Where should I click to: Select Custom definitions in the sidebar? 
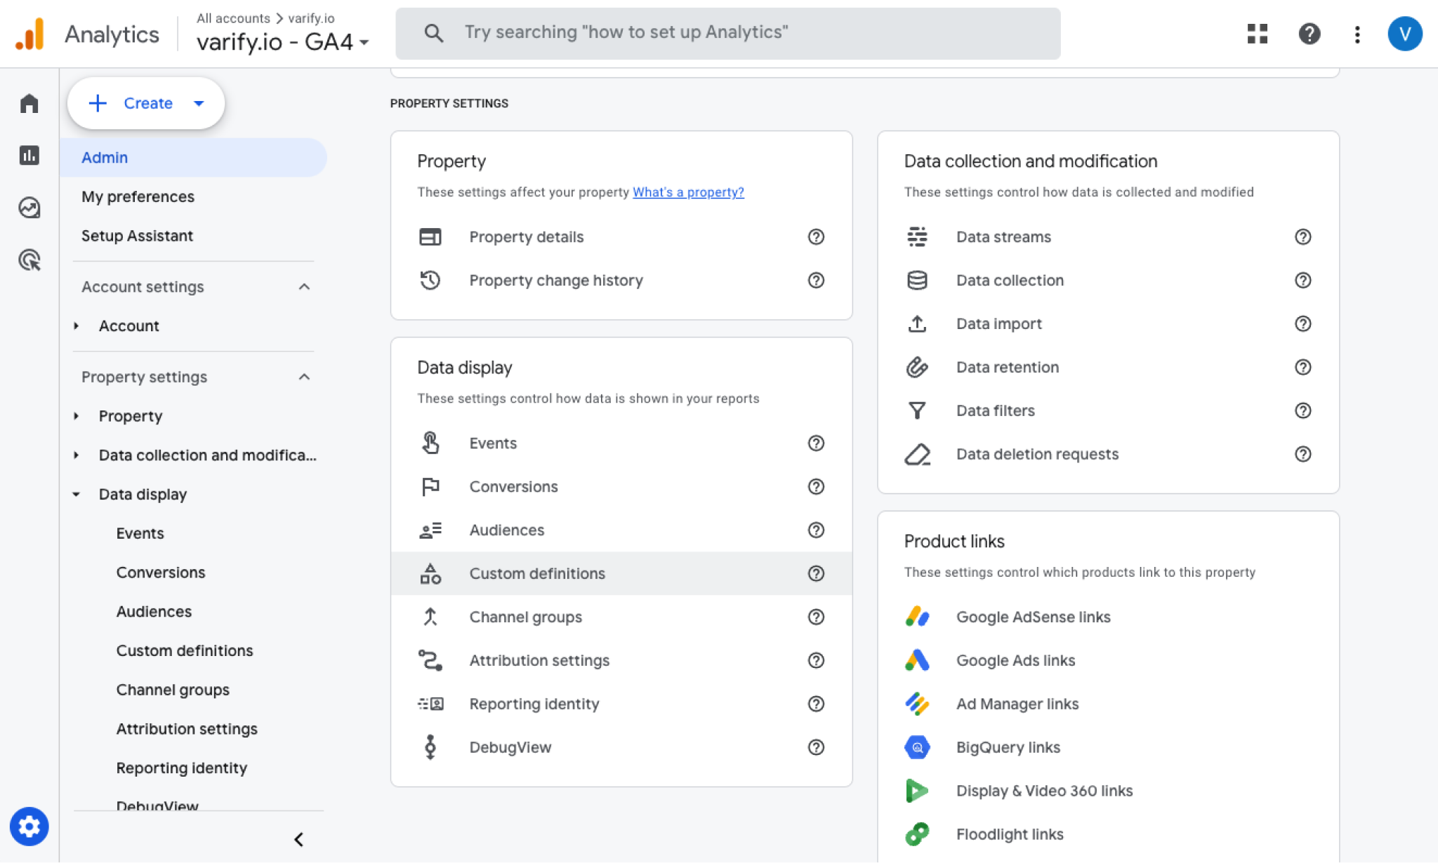tap(184, 651)
